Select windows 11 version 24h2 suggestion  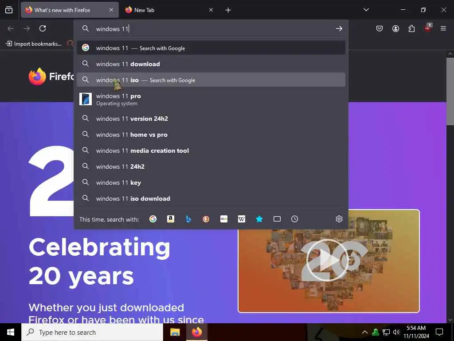click(x=211, y=118)
